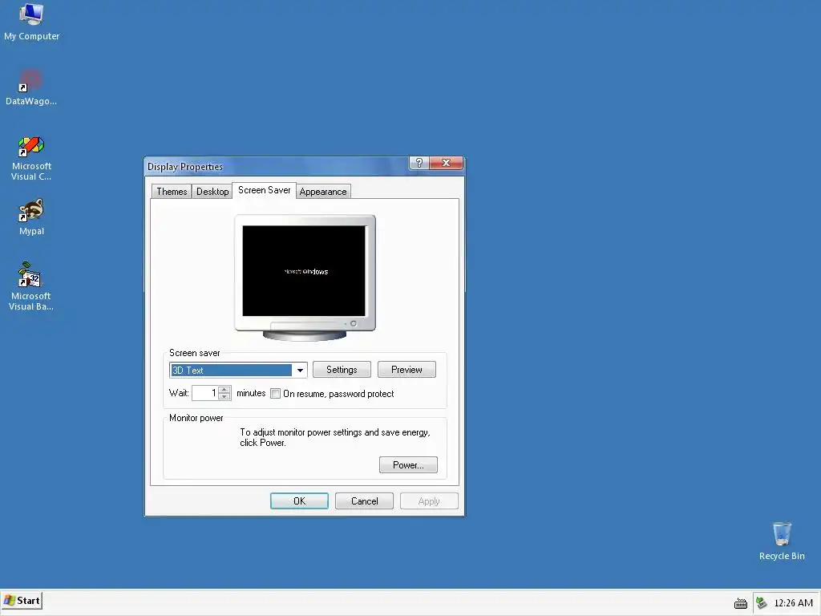Open screen saver Settings button
The image size is (821, 616).
point(342,369)
